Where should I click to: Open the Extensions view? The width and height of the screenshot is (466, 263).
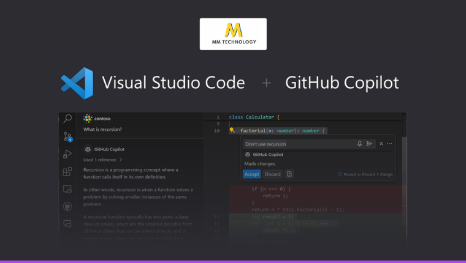pyautogui.click(x=67, y=171)
